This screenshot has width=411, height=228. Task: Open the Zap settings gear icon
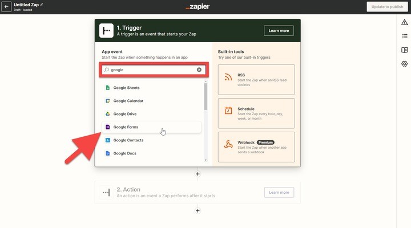405,64
